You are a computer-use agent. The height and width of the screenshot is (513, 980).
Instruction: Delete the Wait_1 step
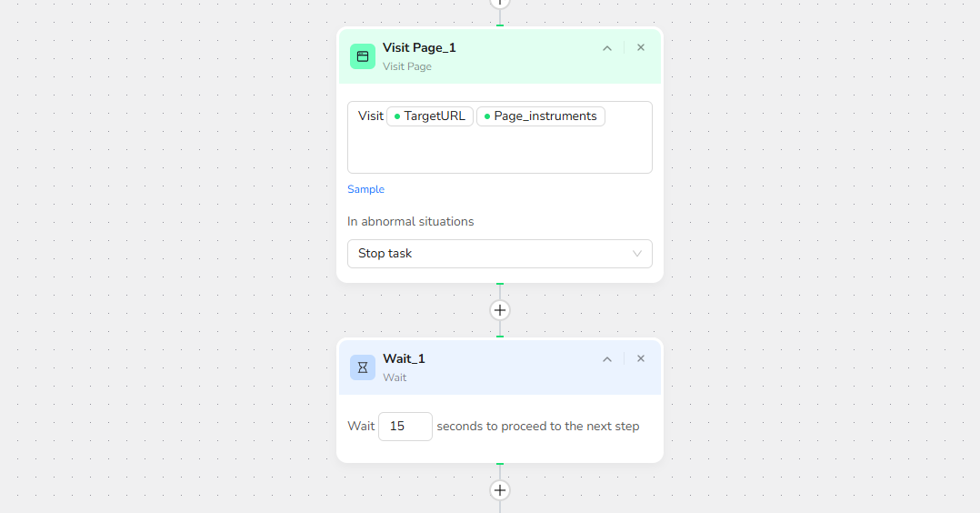pos(641,358)
